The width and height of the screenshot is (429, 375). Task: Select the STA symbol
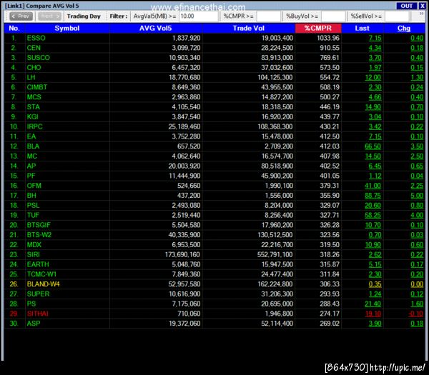pyautogui.click(x=34, y=107)
